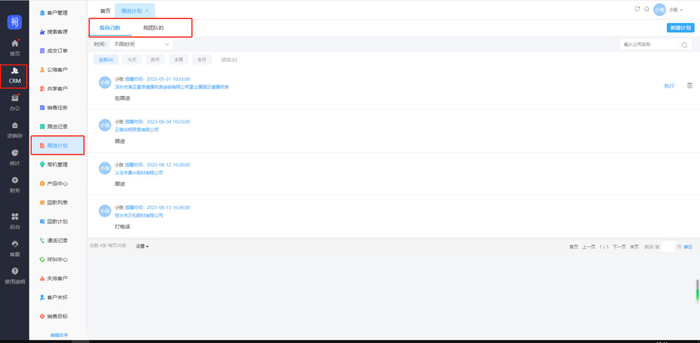
Task: Open 搜索客源 in the CRM sidebar
Action: coord(54,32)
